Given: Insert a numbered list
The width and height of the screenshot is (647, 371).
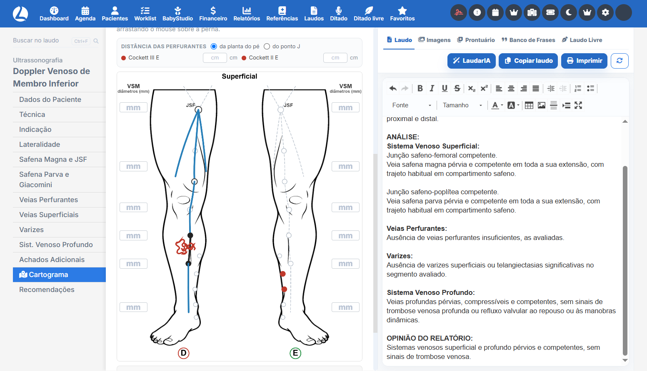Looking at the screenshot, I should tap(578, 88).
